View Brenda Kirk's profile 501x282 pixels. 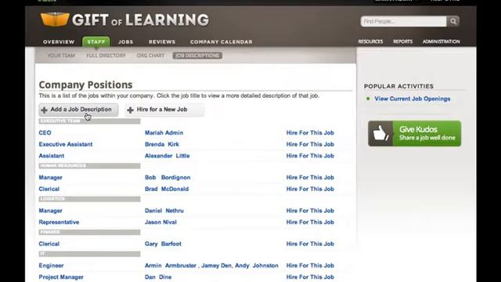[162, 144]
